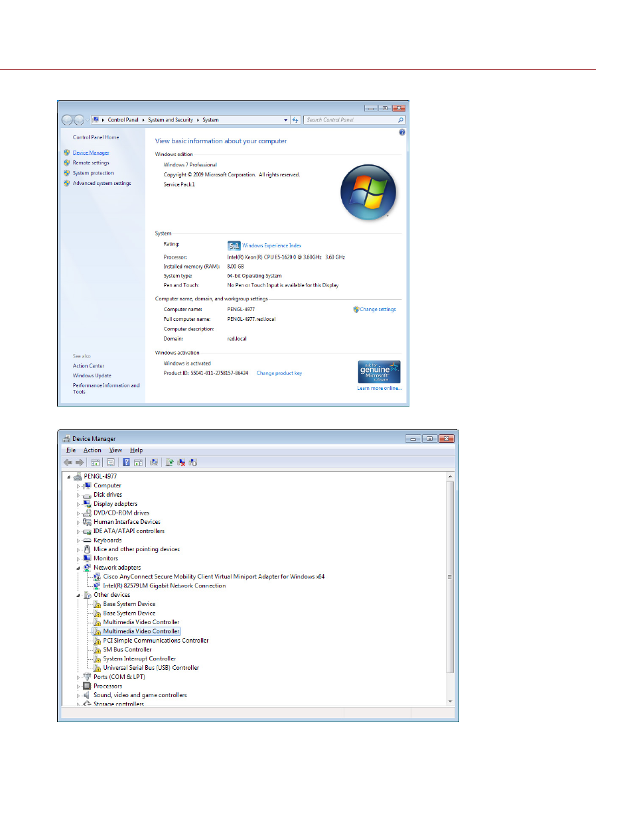Collapse the Other devices node
This screenshot has height=819, width=633.
pyautogui.click(x=78, y=596)
